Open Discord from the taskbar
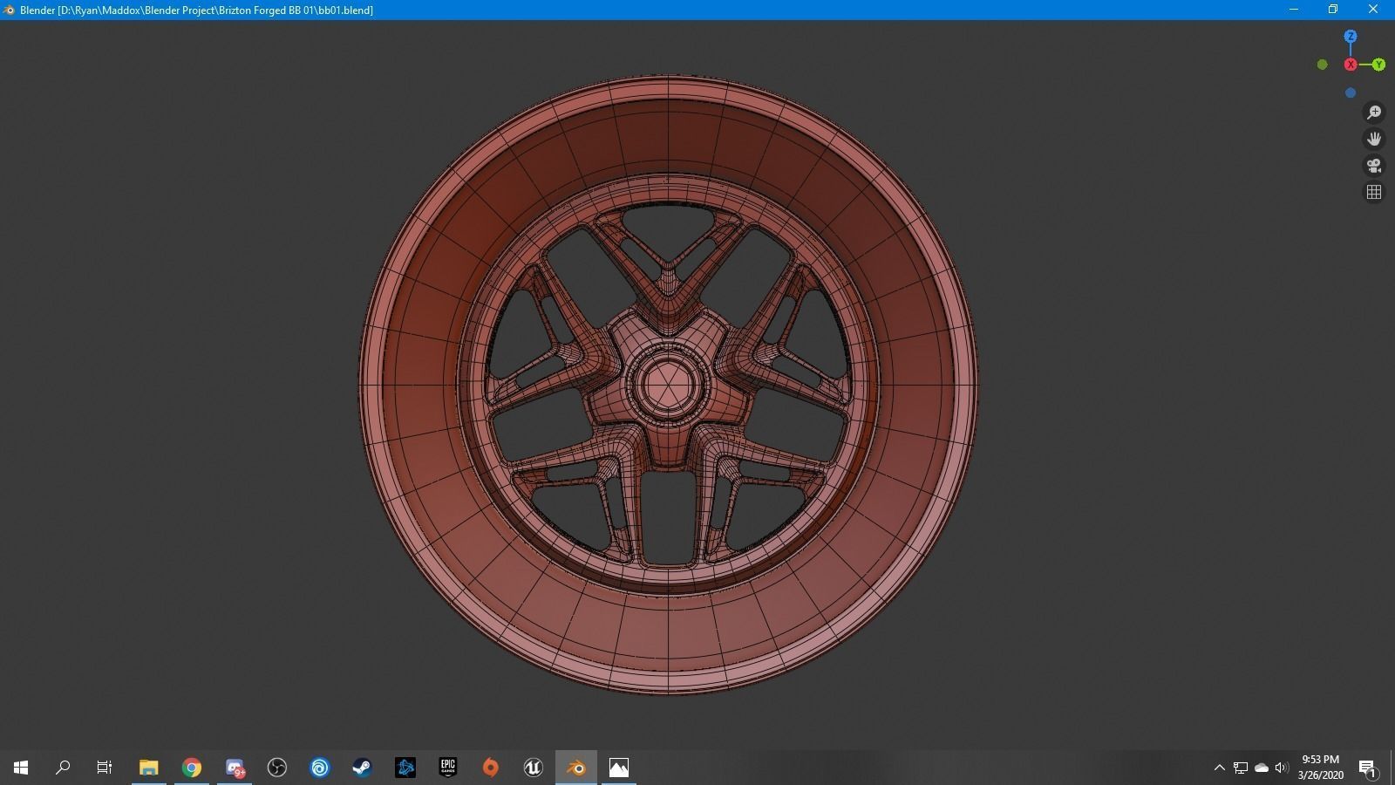 (235, 768)
